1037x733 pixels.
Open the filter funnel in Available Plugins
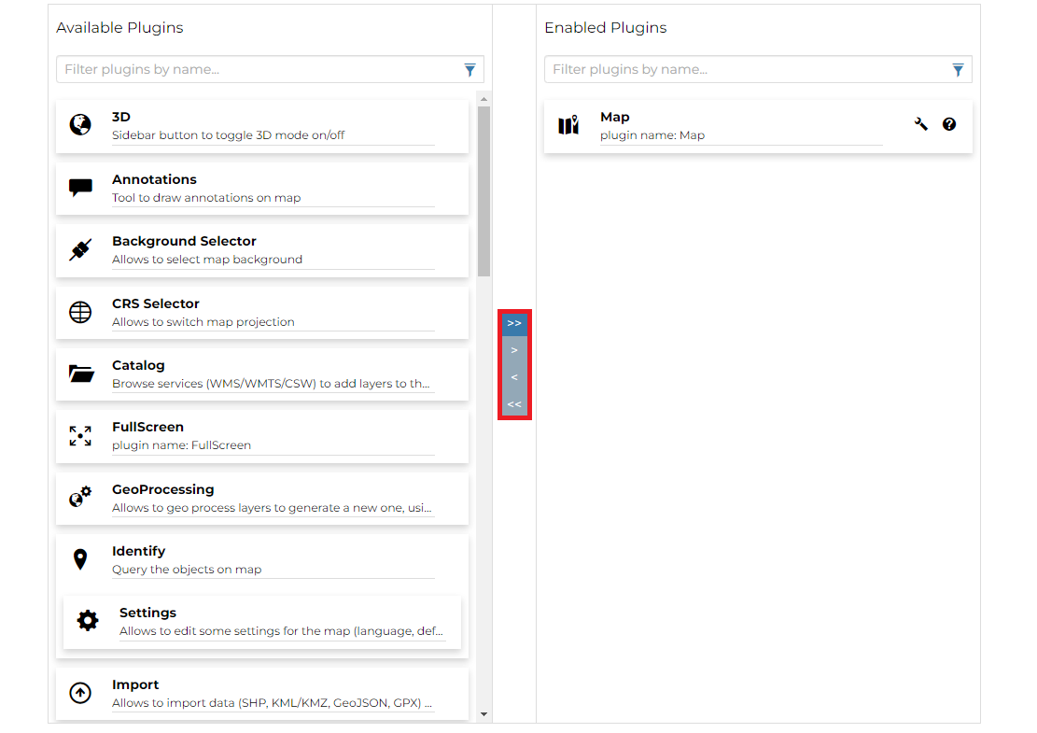(470, 69)
